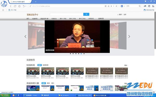Open the 教师专业化发展3 video thumbnail
Screen dimensions: 156x97
pyautogui.click(x=48, y=71)
